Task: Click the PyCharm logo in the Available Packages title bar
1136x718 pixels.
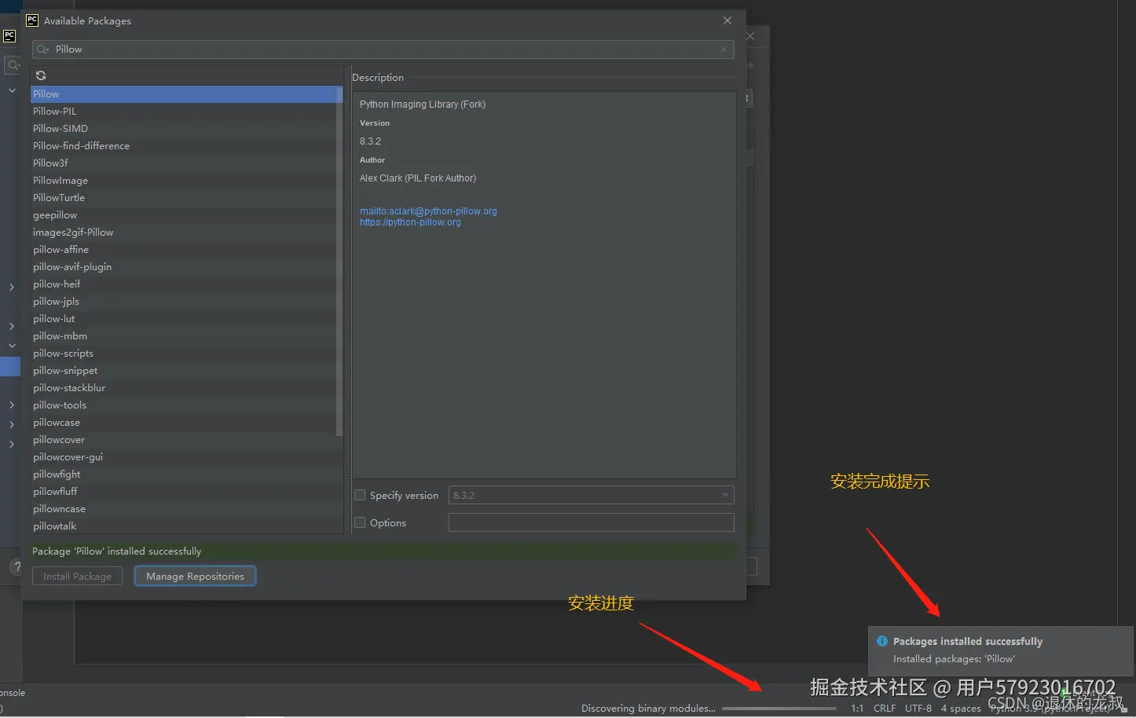Action: click(32, 20)
